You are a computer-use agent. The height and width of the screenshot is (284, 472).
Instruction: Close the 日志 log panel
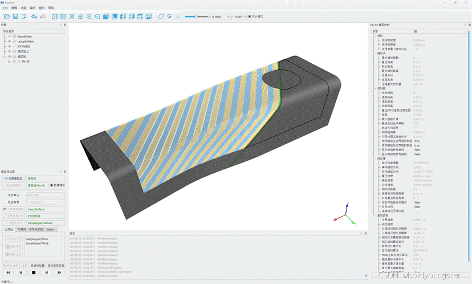pyautogui.click(x=366, y=233)
